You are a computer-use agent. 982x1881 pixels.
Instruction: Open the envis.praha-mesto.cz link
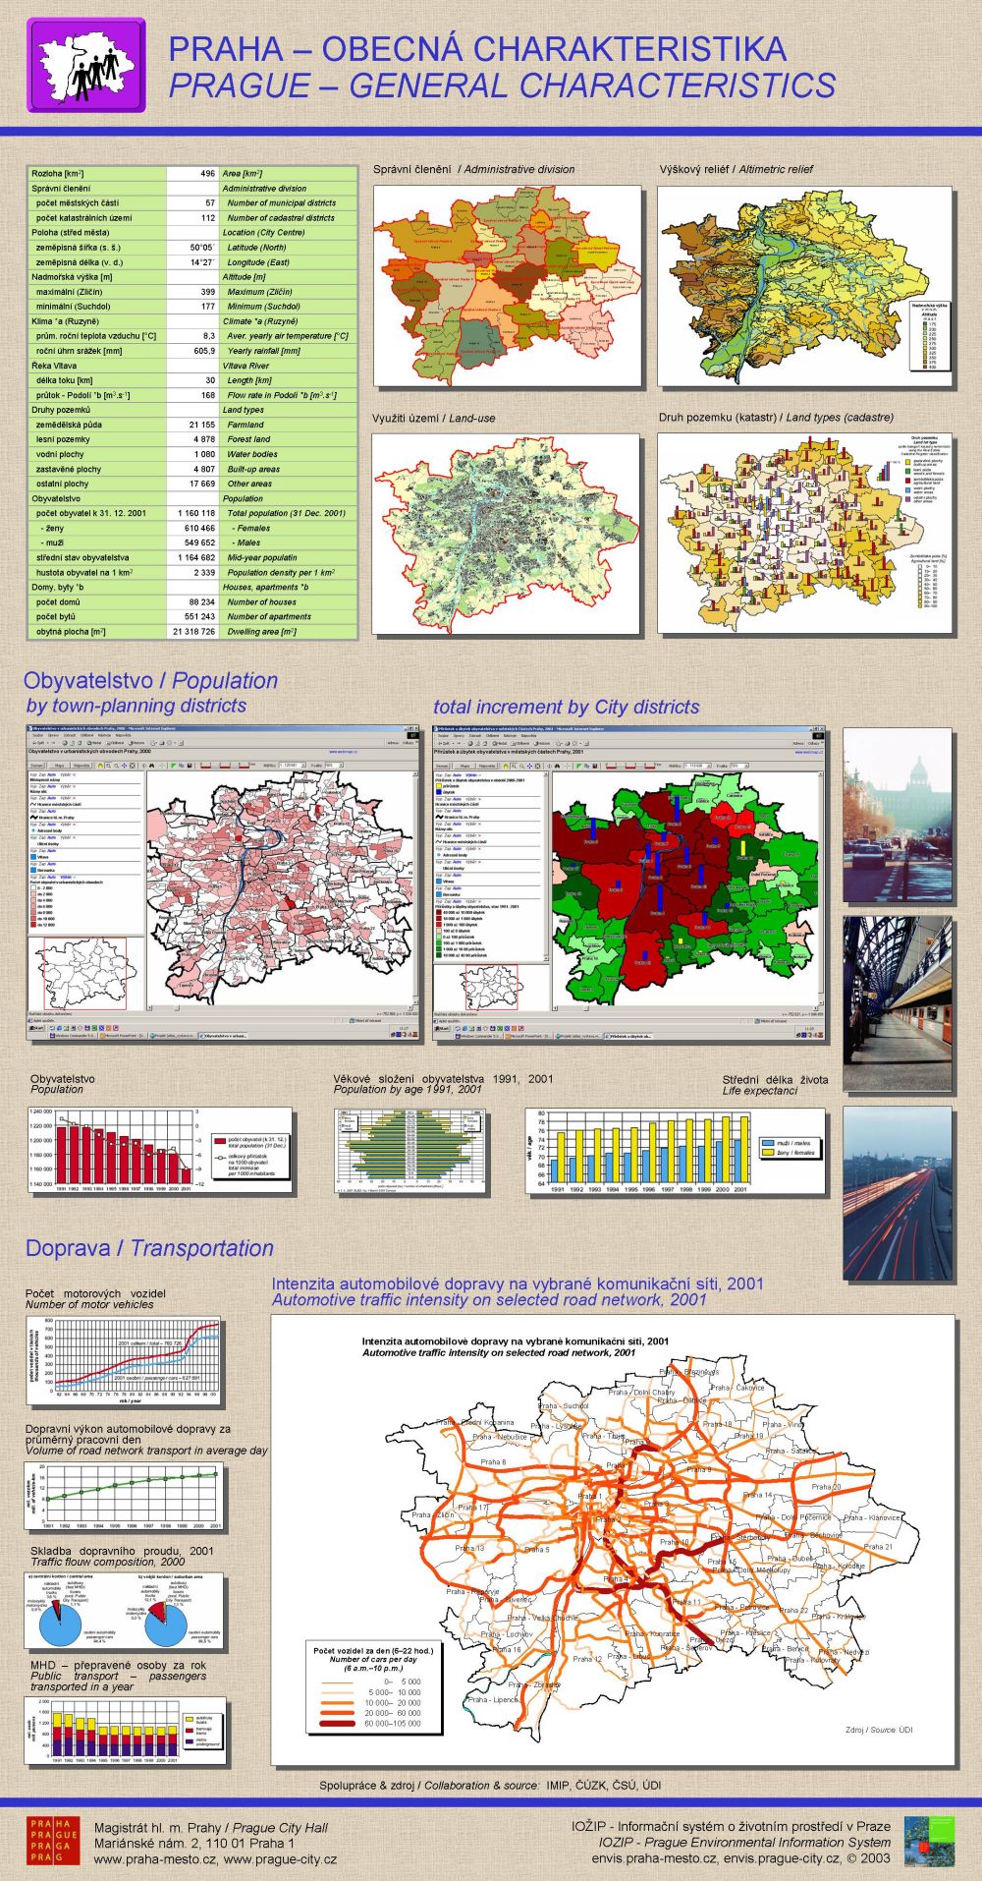click(x=654, y=1857)
